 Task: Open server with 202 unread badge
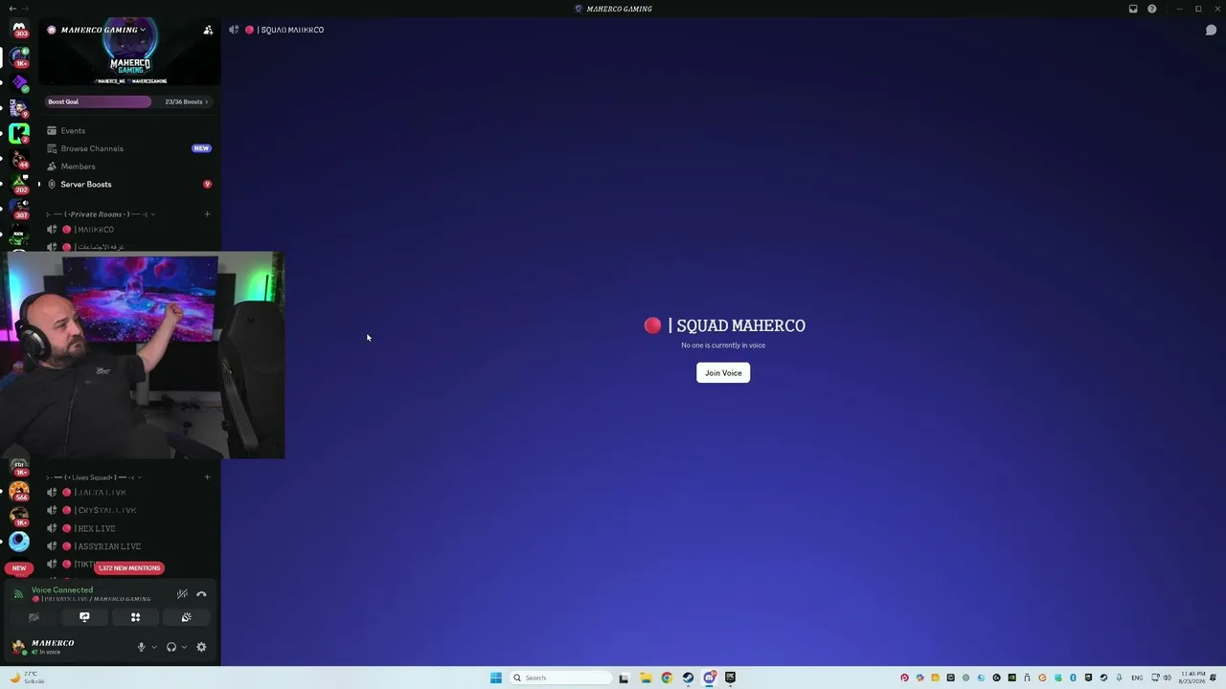coord(19,183)
